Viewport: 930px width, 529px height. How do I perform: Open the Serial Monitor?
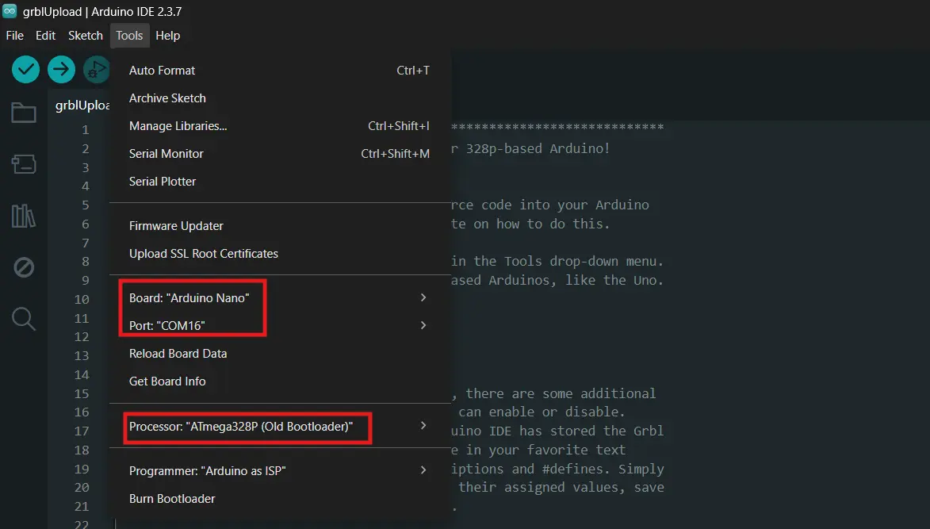(x=165, y=153)
